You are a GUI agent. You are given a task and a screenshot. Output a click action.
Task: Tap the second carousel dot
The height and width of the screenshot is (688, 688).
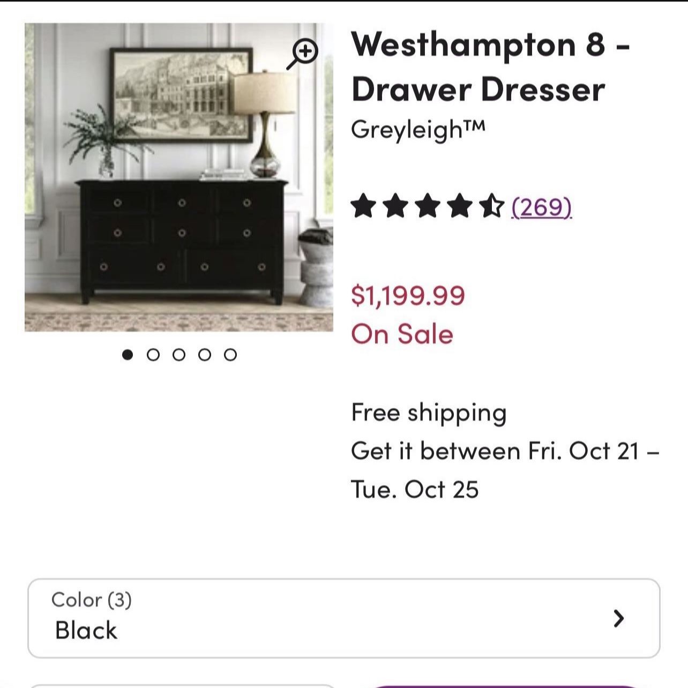pyautogui.click(x=154, y=354)
